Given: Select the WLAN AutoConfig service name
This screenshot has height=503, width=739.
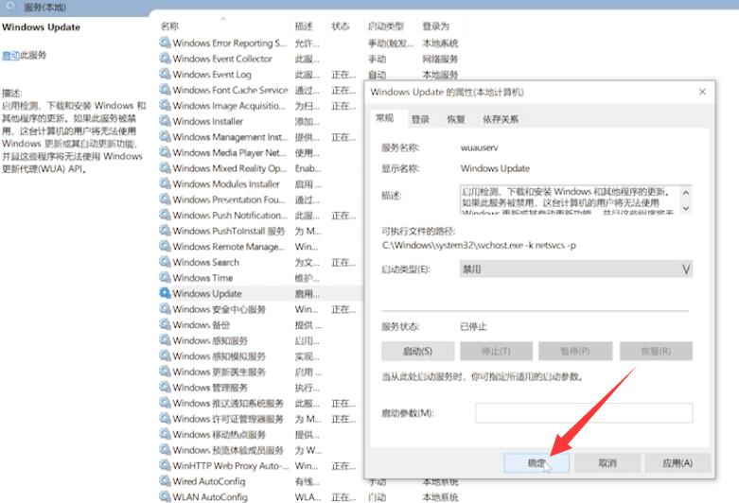Looking at the screenshot, I should 210,497.
